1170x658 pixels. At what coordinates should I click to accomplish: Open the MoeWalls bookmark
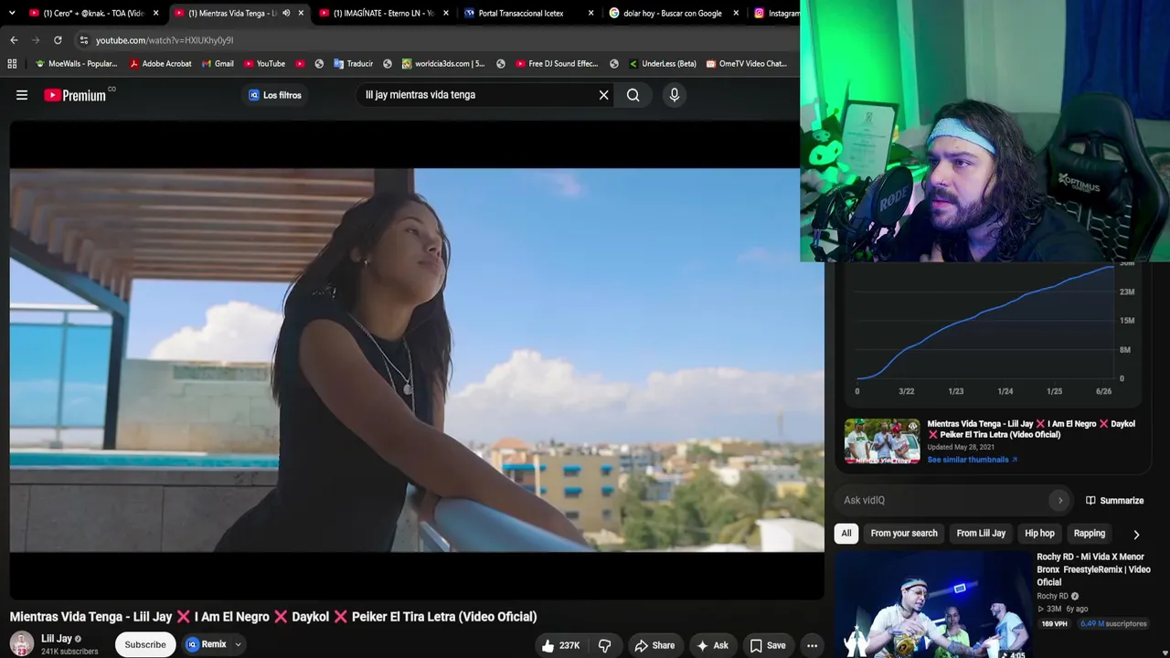coord(76,64)
